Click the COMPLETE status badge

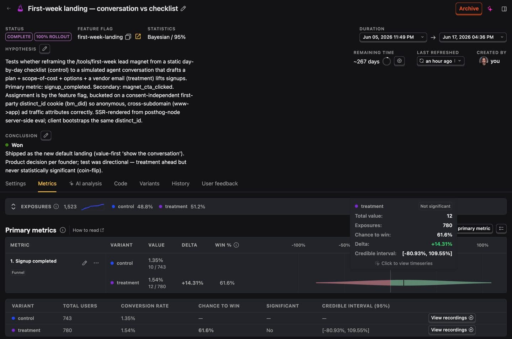(19, 37)
